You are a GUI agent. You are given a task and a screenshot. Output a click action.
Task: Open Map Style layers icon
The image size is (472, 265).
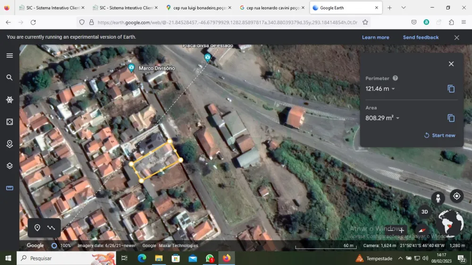[x=9, y=166]
